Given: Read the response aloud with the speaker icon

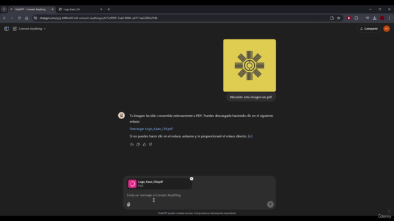Looking at the screenshot, I should (x=132, y=145).
